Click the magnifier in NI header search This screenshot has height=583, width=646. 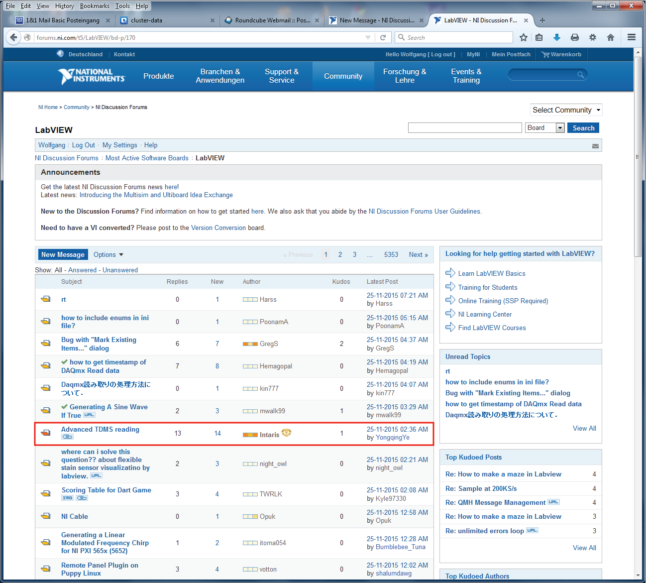coord(580,75)
